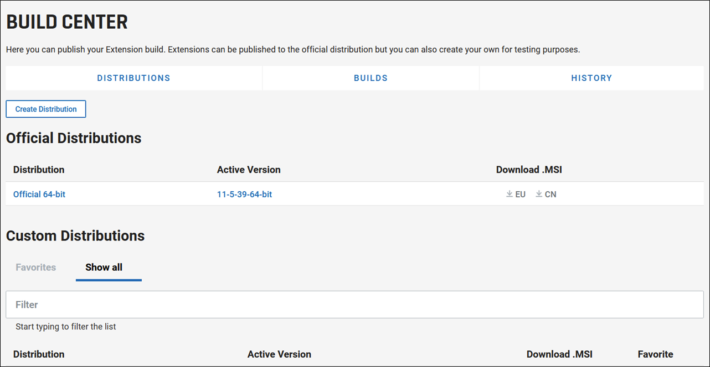The image size is (710, 367).
Task: Click the Distribution header in custom table
Action: [x=39, y=354]
